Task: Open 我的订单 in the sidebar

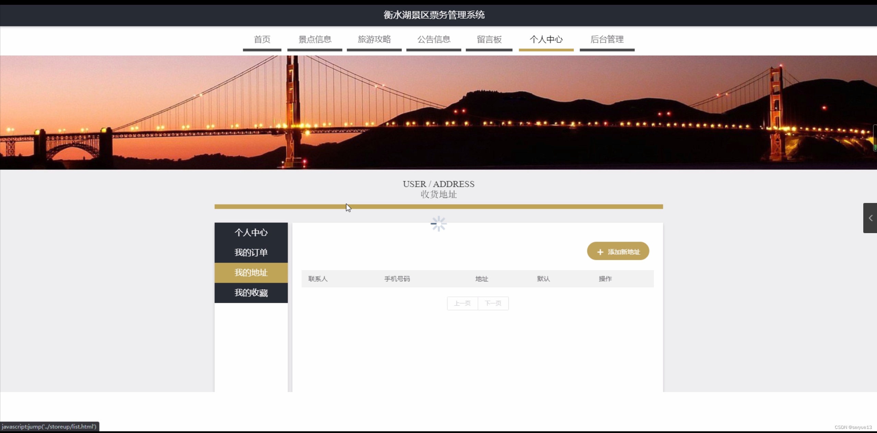Action: 251,253
